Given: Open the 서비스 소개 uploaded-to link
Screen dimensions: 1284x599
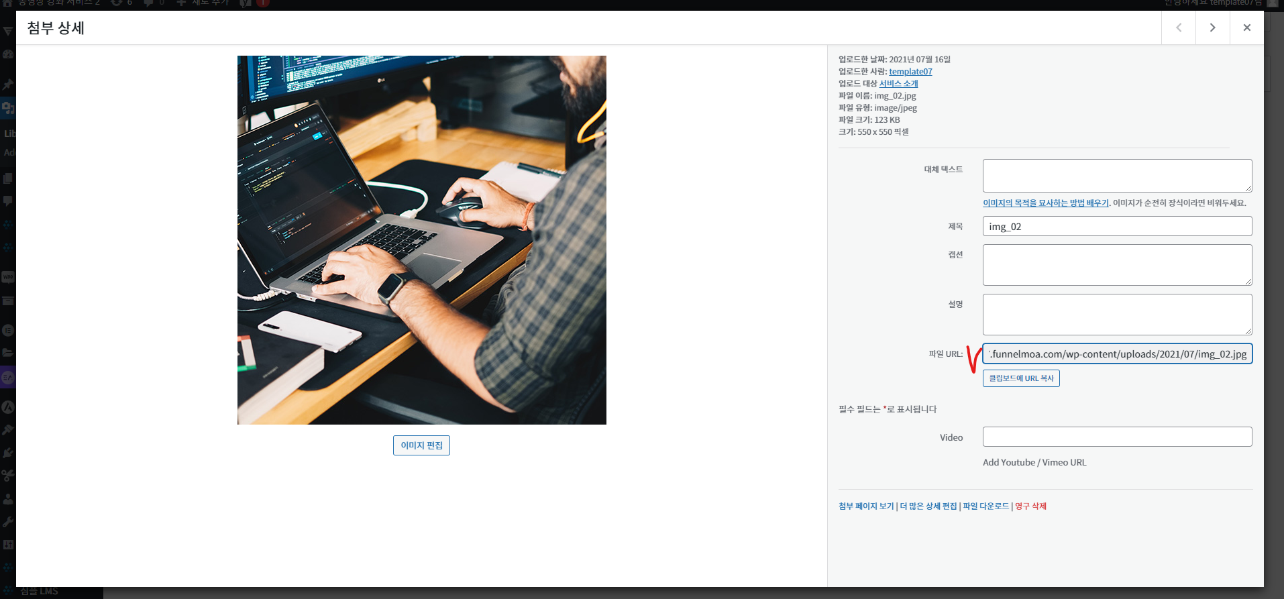Looking at the screenshot, I should tap(898, 84).
